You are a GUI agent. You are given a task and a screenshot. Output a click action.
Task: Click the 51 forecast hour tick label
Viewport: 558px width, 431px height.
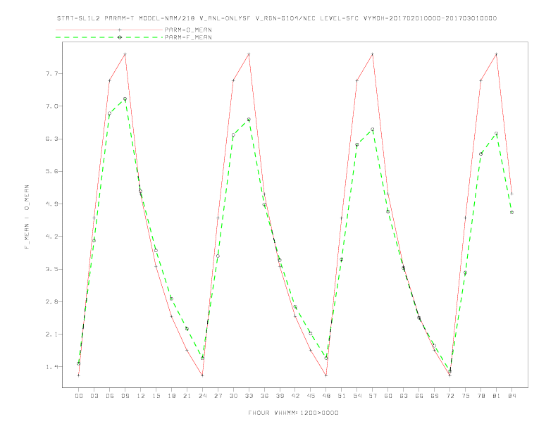pyautogui.click(x=342, y=396)
